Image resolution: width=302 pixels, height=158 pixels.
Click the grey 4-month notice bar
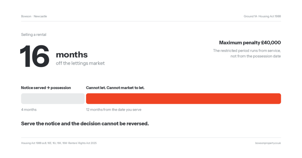[53, 99]
